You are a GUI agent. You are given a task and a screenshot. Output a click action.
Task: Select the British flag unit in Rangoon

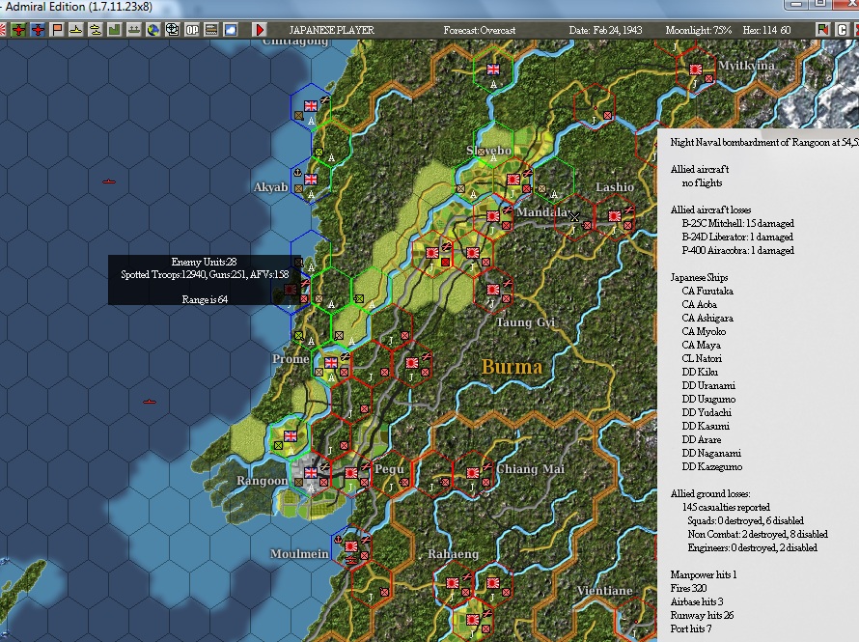point(311,472)
